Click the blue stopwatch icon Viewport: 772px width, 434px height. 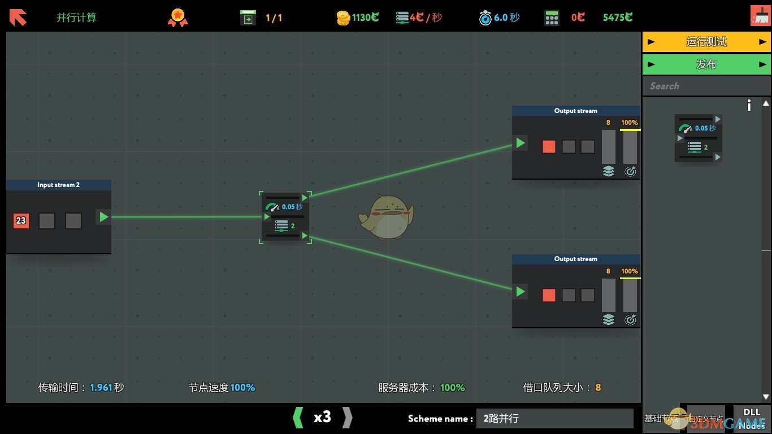tap(485, 18)
